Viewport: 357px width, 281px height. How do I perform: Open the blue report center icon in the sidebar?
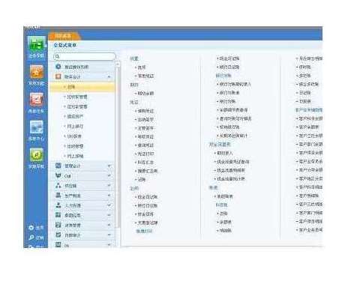37,127
